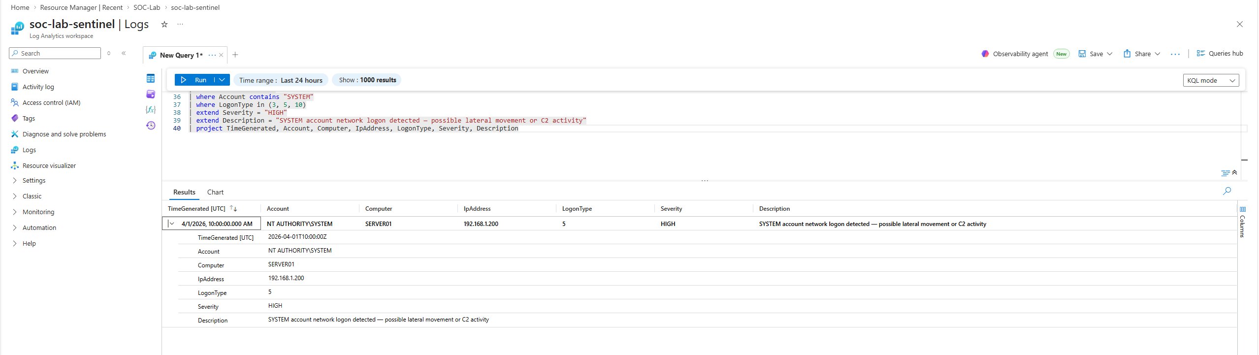1259x355 pixels.
Task: Open Resource visualizer in the sidebar
Action: tap(49, 165)
